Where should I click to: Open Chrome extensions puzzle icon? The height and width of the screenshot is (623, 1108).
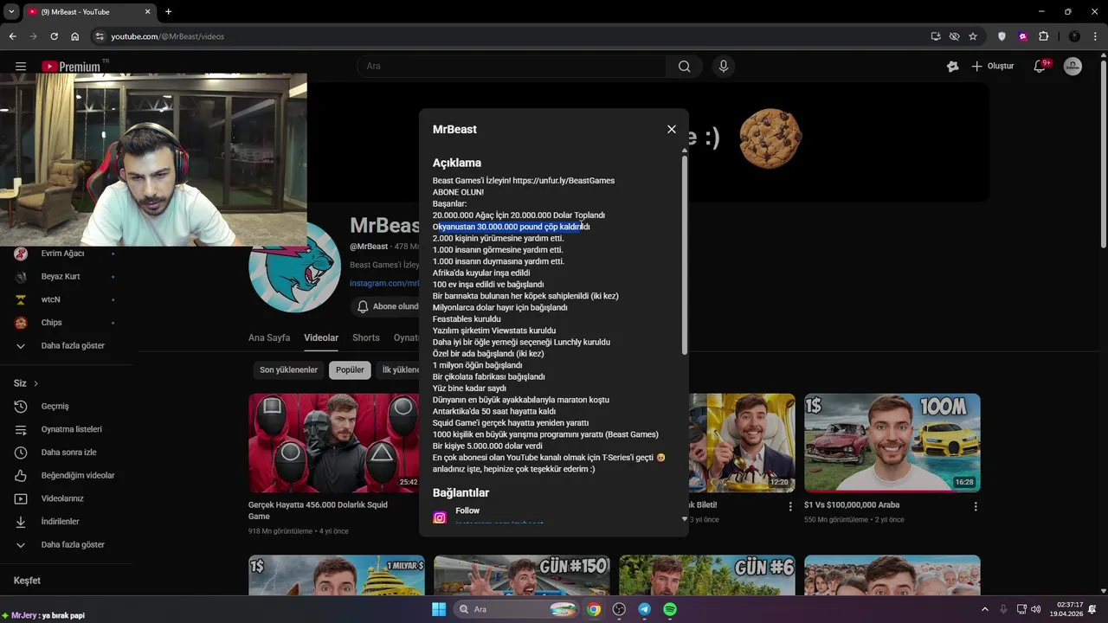[1044, 36]
